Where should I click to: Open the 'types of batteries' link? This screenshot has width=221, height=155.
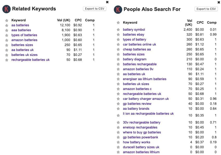[24, 35]
